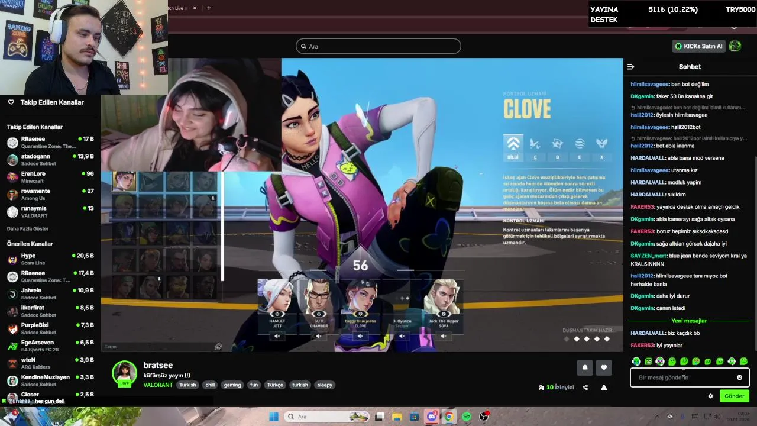Click the KICKs Satın Al button

point(699,46)
